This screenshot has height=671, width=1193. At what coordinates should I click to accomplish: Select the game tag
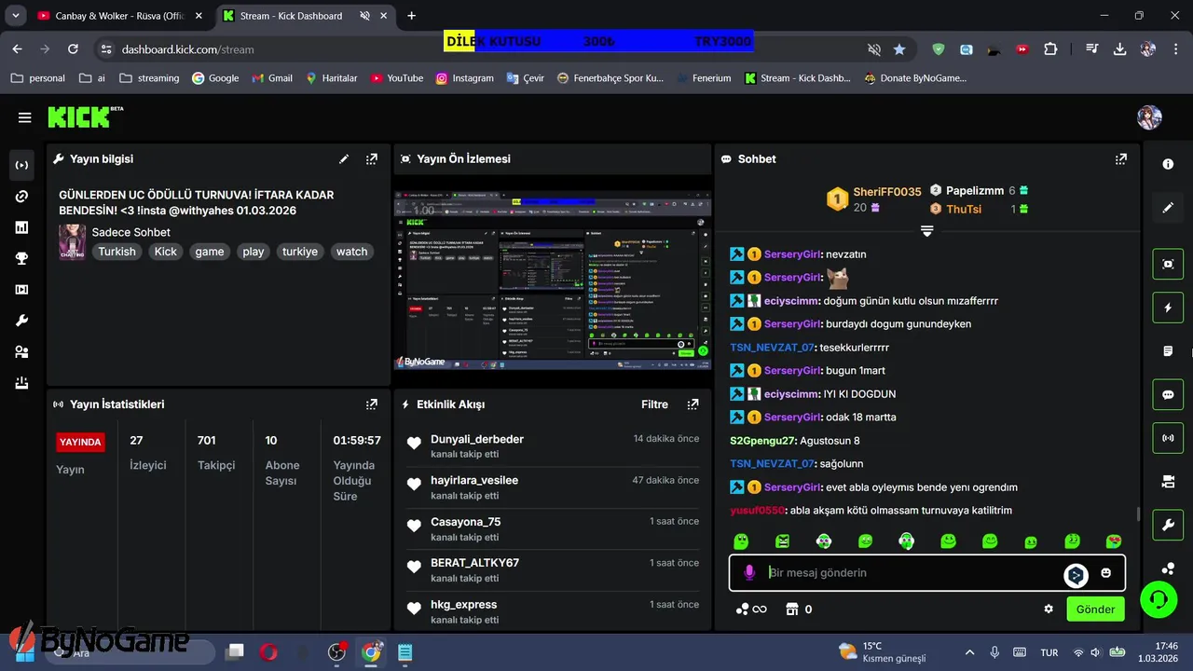tap(210, 252)
